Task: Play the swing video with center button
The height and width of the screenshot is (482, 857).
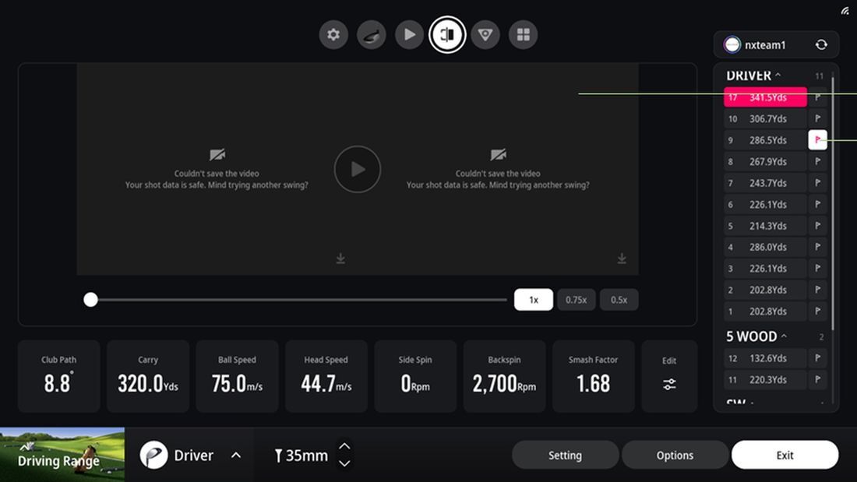Action: (358, 169)
